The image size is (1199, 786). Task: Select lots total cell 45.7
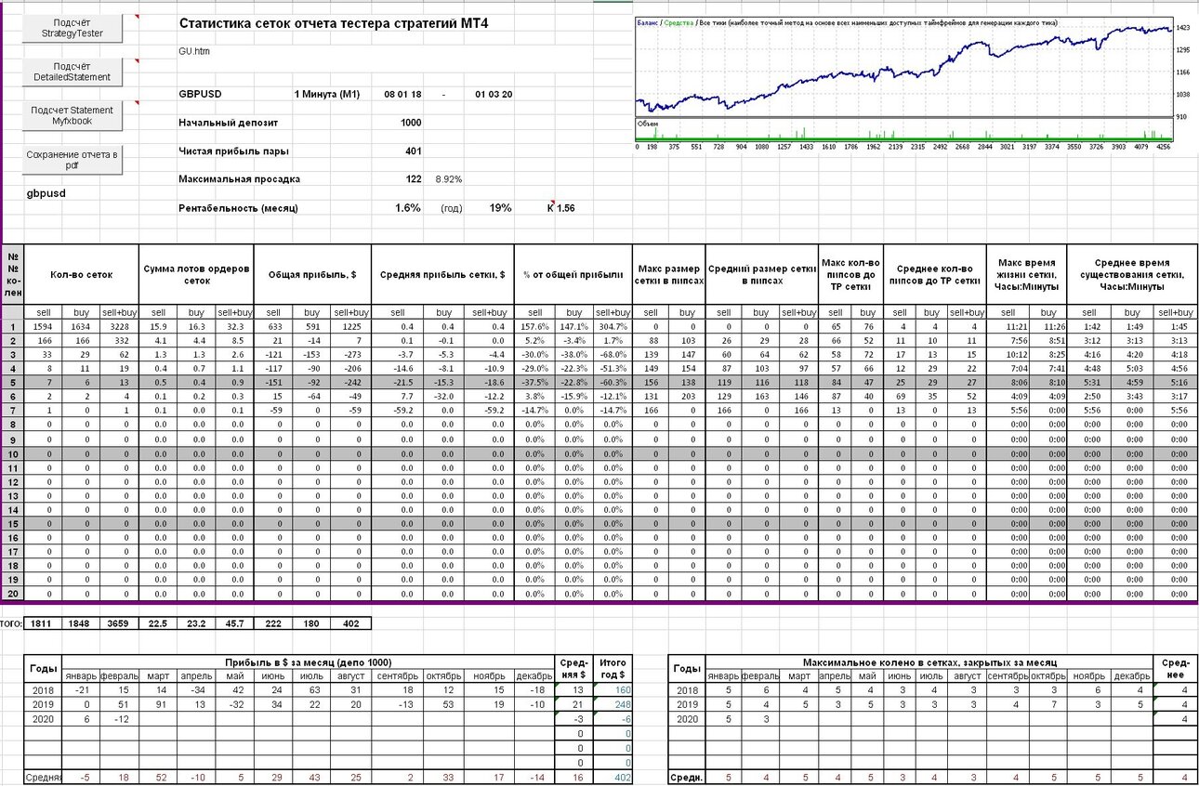tap(235, 623)
